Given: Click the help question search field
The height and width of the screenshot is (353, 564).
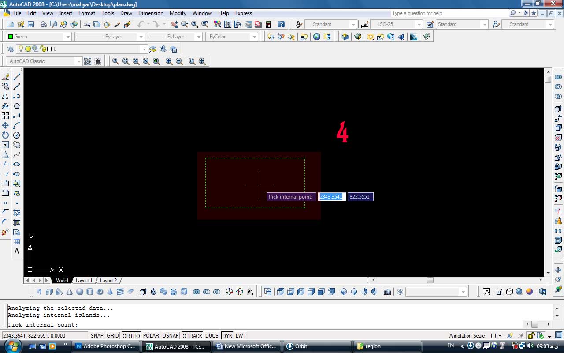Looking at the screenshot, I should [449, 13].
